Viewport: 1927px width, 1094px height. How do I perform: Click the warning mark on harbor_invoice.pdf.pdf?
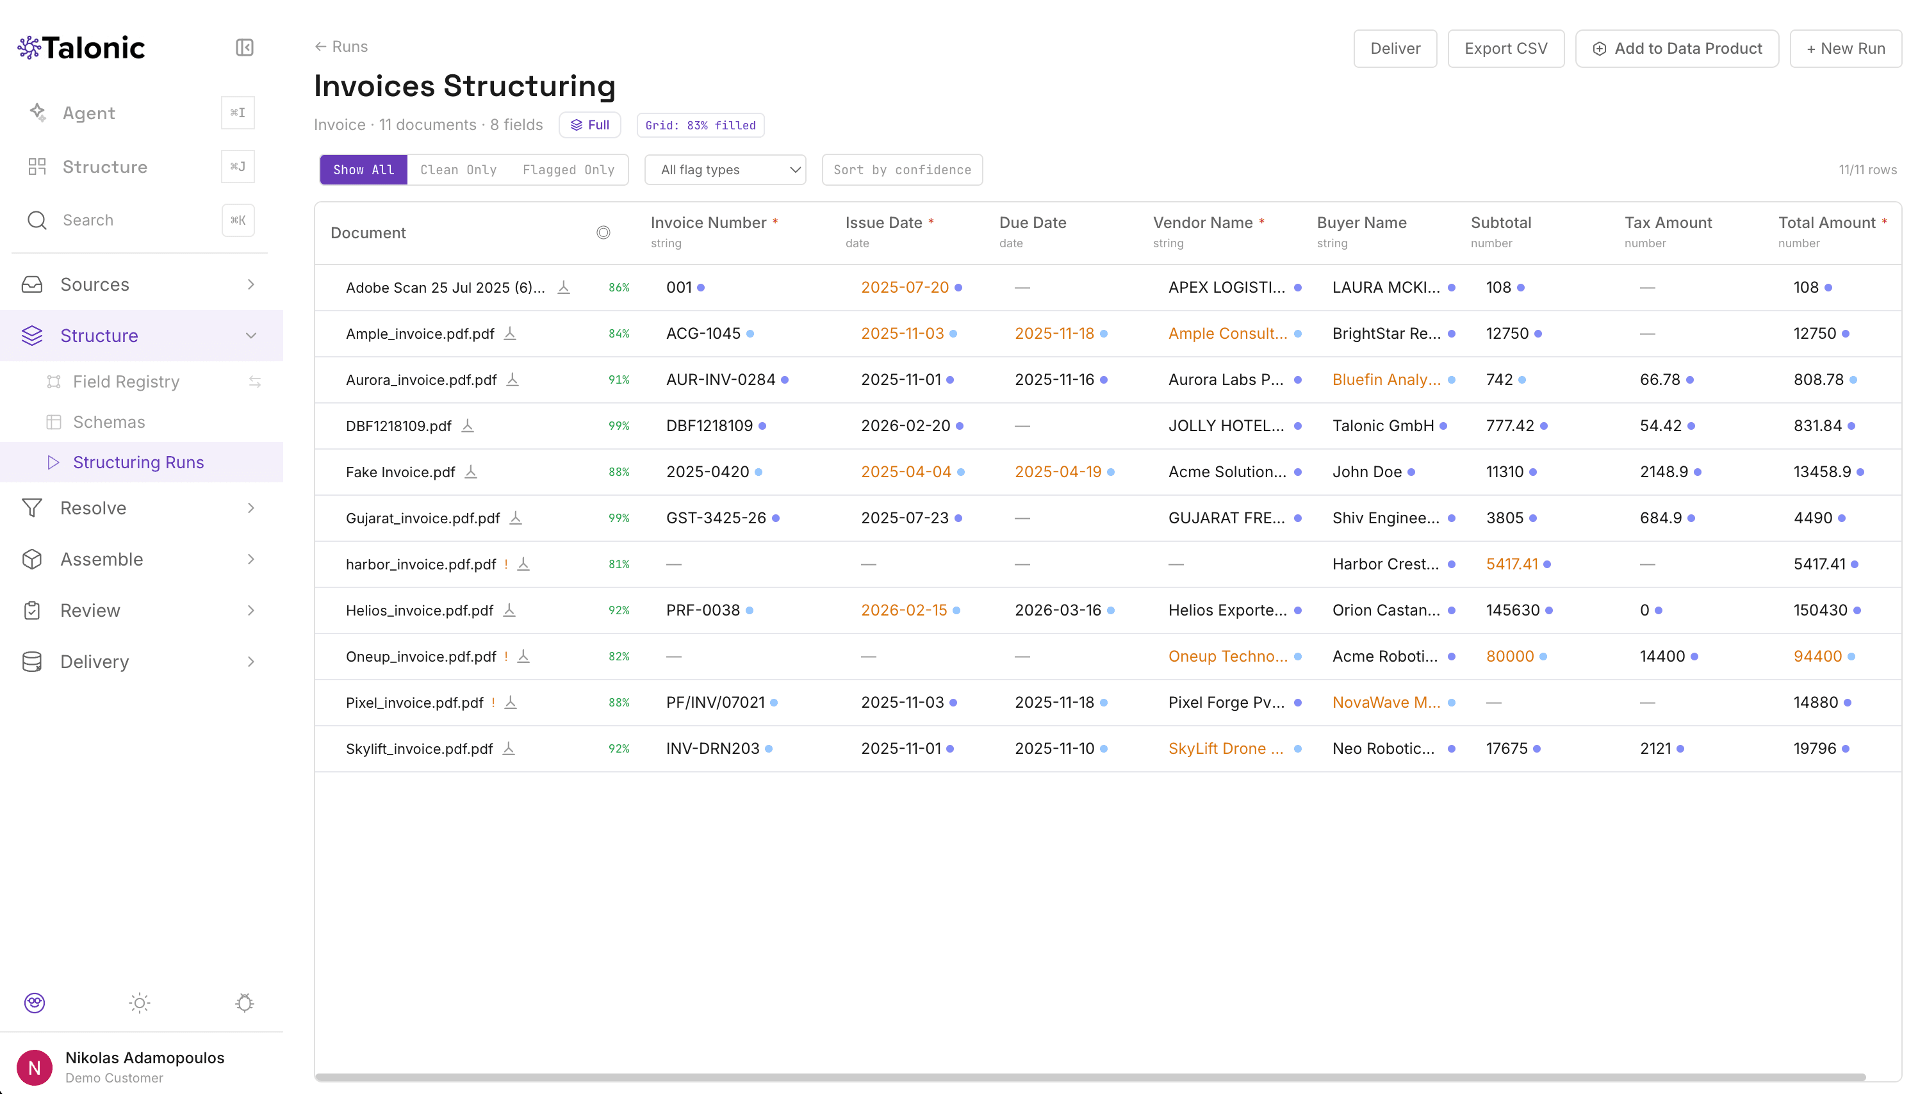tap(506, 564)
